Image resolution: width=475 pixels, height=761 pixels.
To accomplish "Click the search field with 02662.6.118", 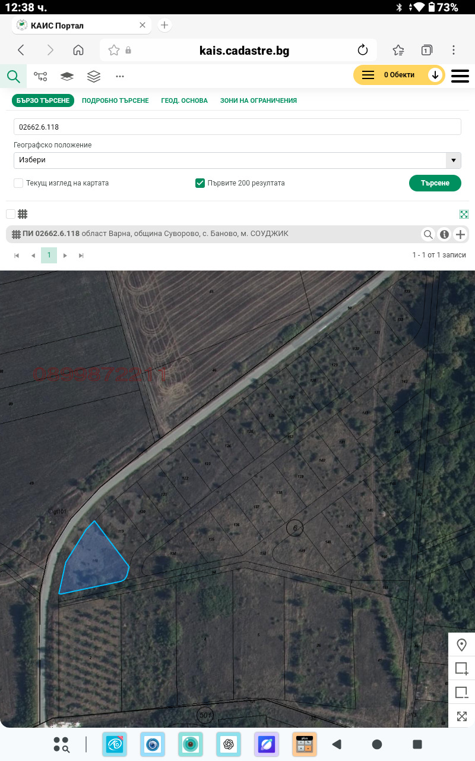I will click(x=237, y=127).
